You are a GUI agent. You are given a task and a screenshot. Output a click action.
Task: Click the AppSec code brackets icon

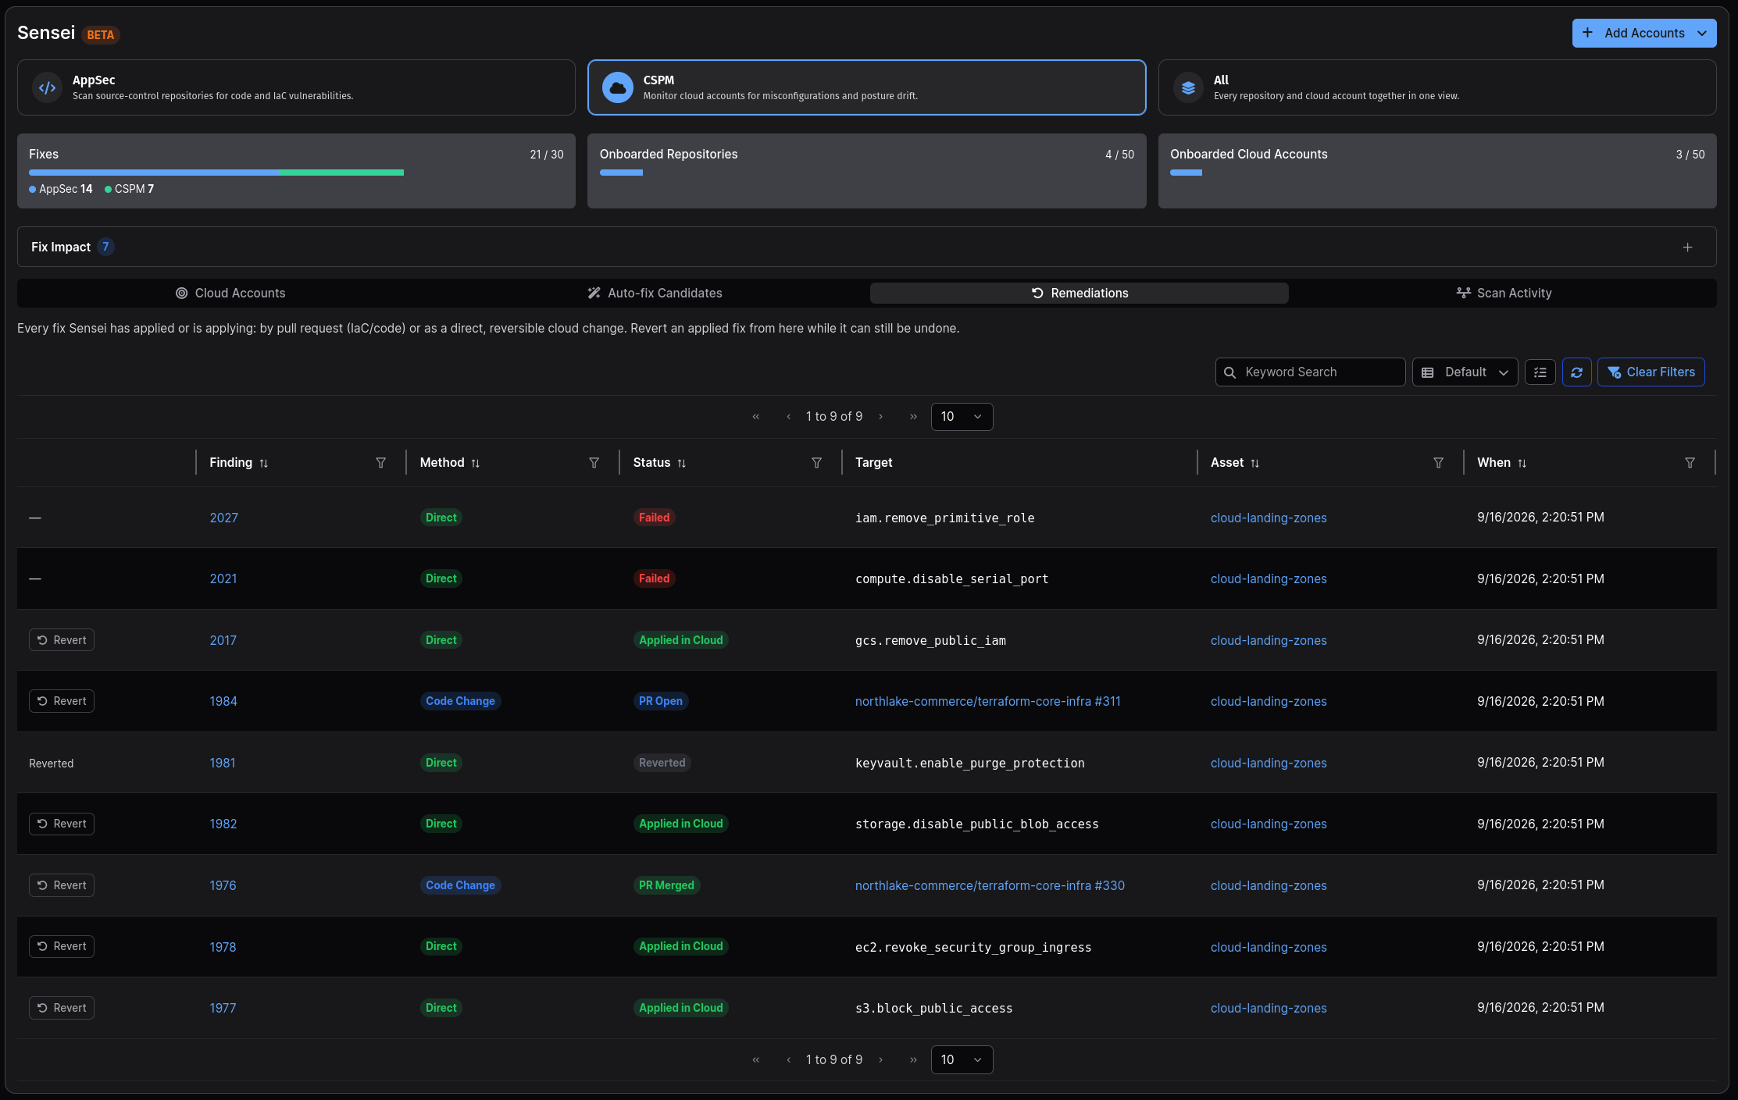point(48,87)
